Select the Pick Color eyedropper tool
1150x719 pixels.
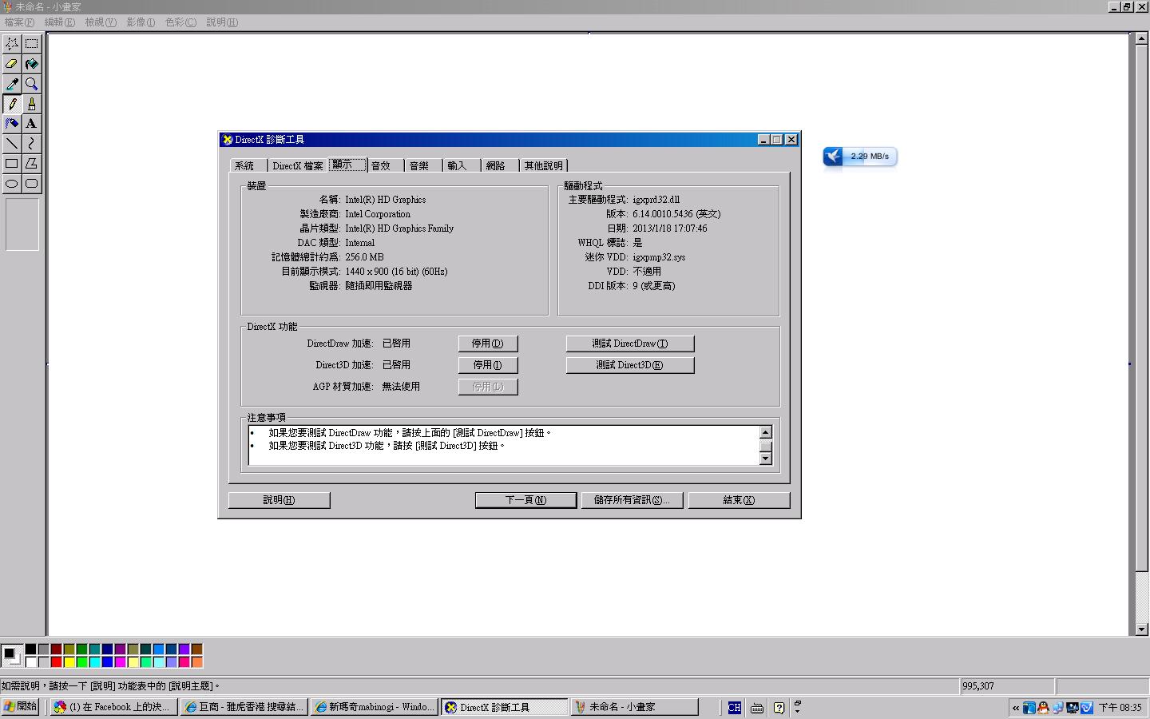tap(12, 84)
